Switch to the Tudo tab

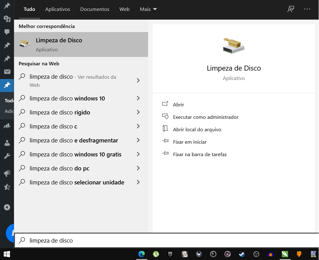tap(29, 9)
